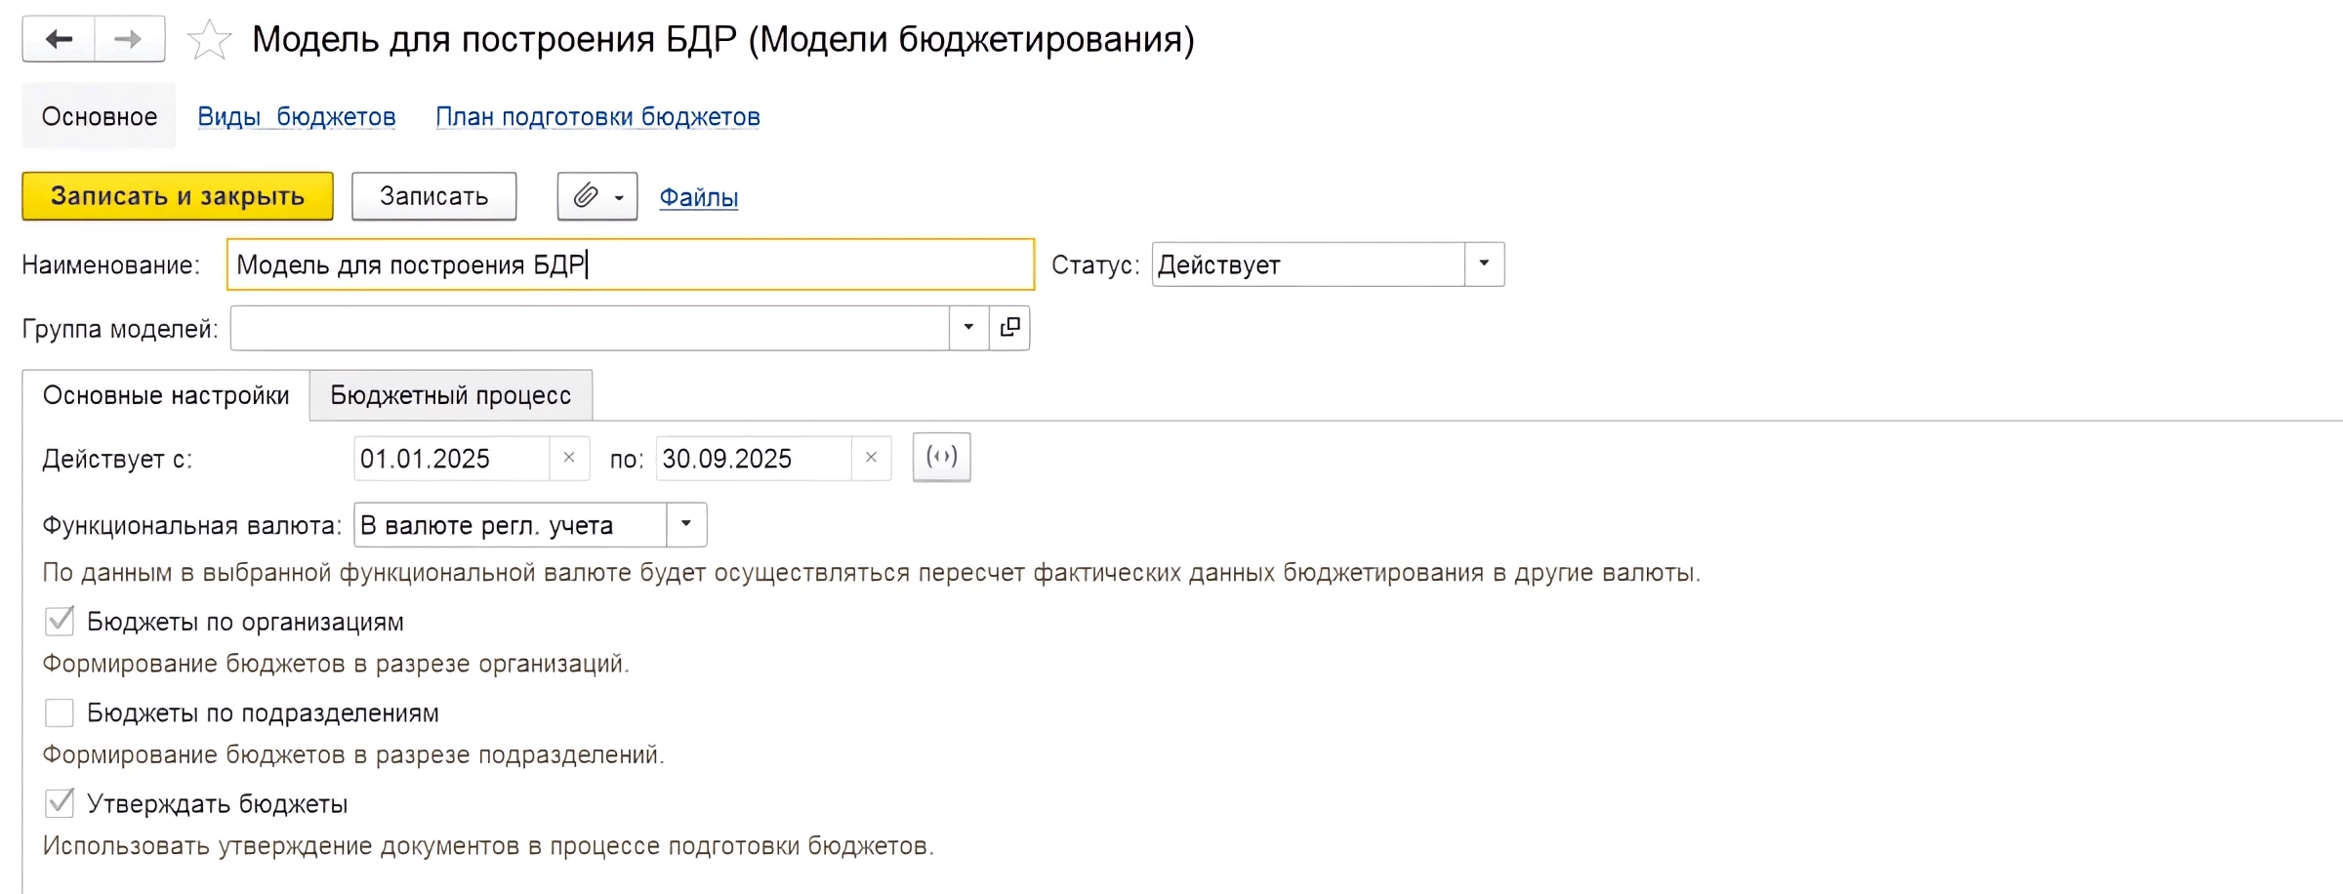Image resolution: width=2343 pixels, height=894 pixels.
Task: Open the model group form icon
Action: 1010,328
